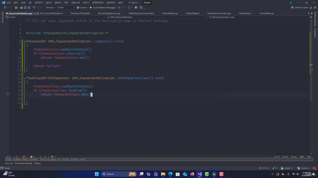Image resolution: width=318 pixels, height=178 pixels.
Task: Click the 'return nullptr;' line
Action: [x=47, y=66]
